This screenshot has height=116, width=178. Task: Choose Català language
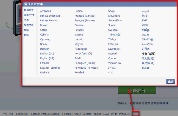(44, 30)
